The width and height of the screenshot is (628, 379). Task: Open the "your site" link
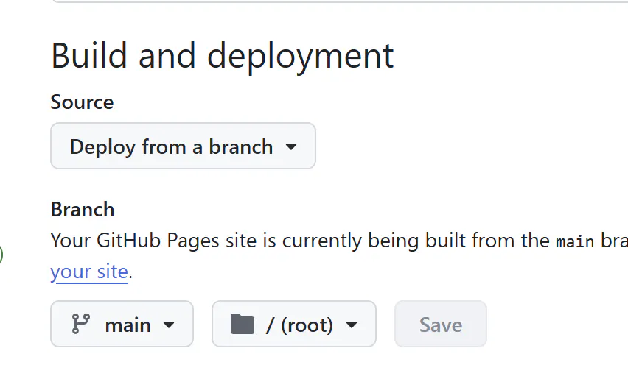pos(89,272)
